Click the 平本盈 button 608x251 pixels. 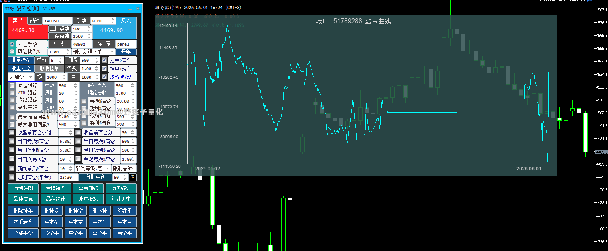(100, 222)
